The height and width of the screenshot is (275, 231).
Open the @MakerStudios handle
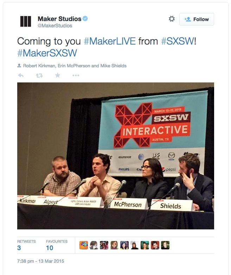click(55, 26)
